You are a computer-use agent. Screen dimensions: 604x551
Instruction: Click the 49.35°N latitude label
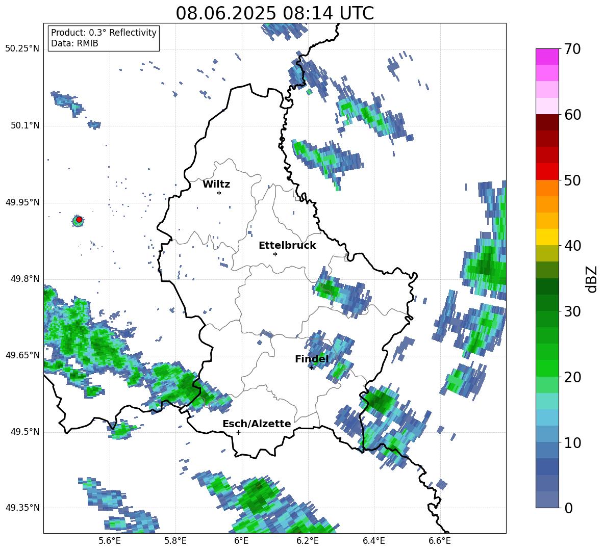pos(22,508)
